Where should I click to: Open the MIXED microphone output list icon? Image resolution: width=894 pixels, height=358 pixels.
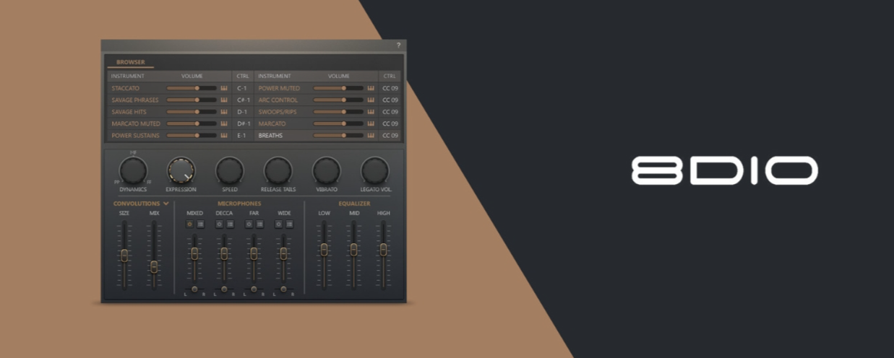[x=200, y=224]
